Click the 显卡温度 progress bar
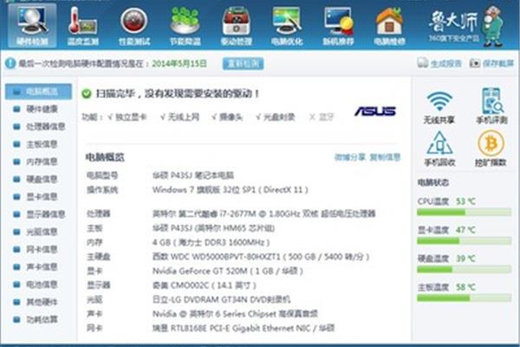Image resolution: width=520 pixels, height=347 pixels. point(464,241)
